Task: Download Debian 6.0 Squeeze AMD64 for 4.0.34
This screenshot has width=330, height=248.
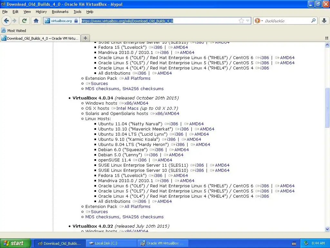Action: [x=181, y=150]
